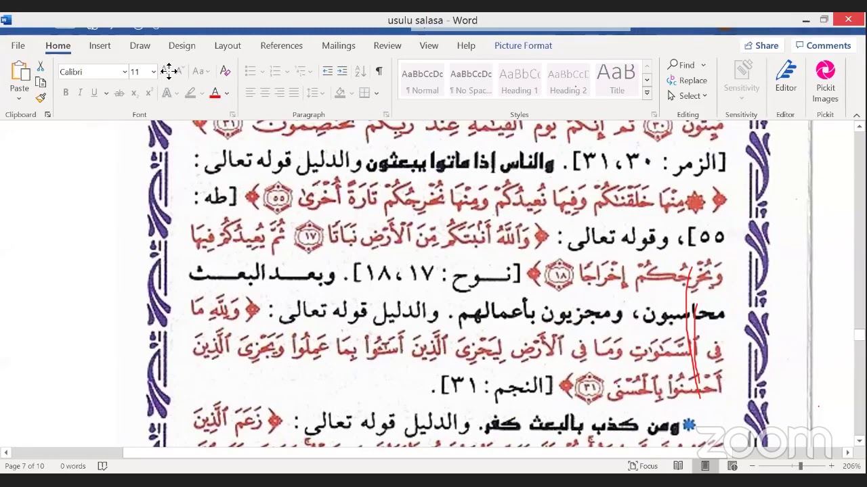Toggle Italic formatting
The width and height of the screenshot is (867, 487).
pos(80,93)
